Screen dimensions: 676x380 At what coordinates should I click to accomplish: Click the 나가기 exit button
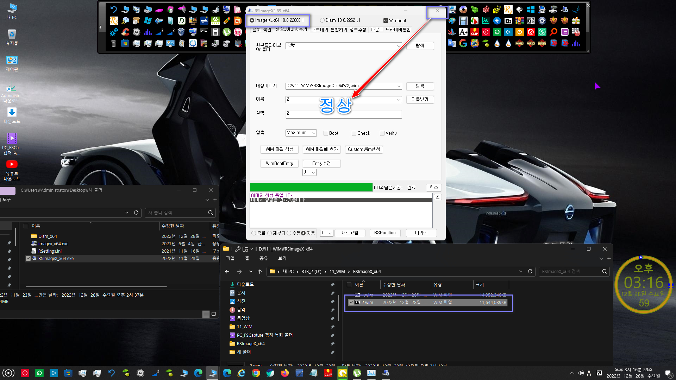(x=421, y=233)
